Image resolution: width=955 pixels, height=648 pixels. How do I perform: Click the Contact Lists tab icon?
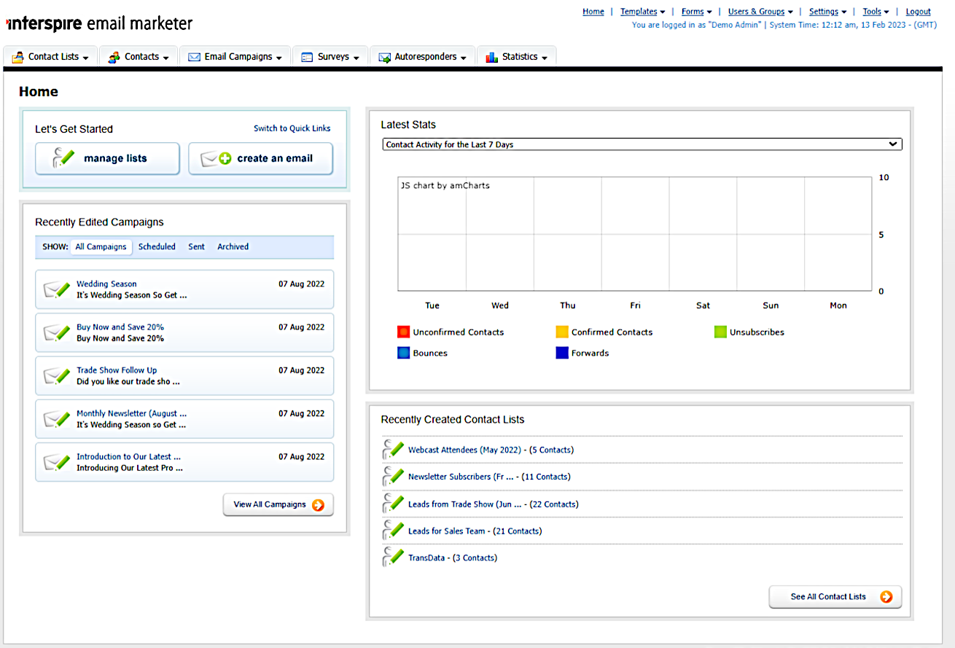[17, 57]
